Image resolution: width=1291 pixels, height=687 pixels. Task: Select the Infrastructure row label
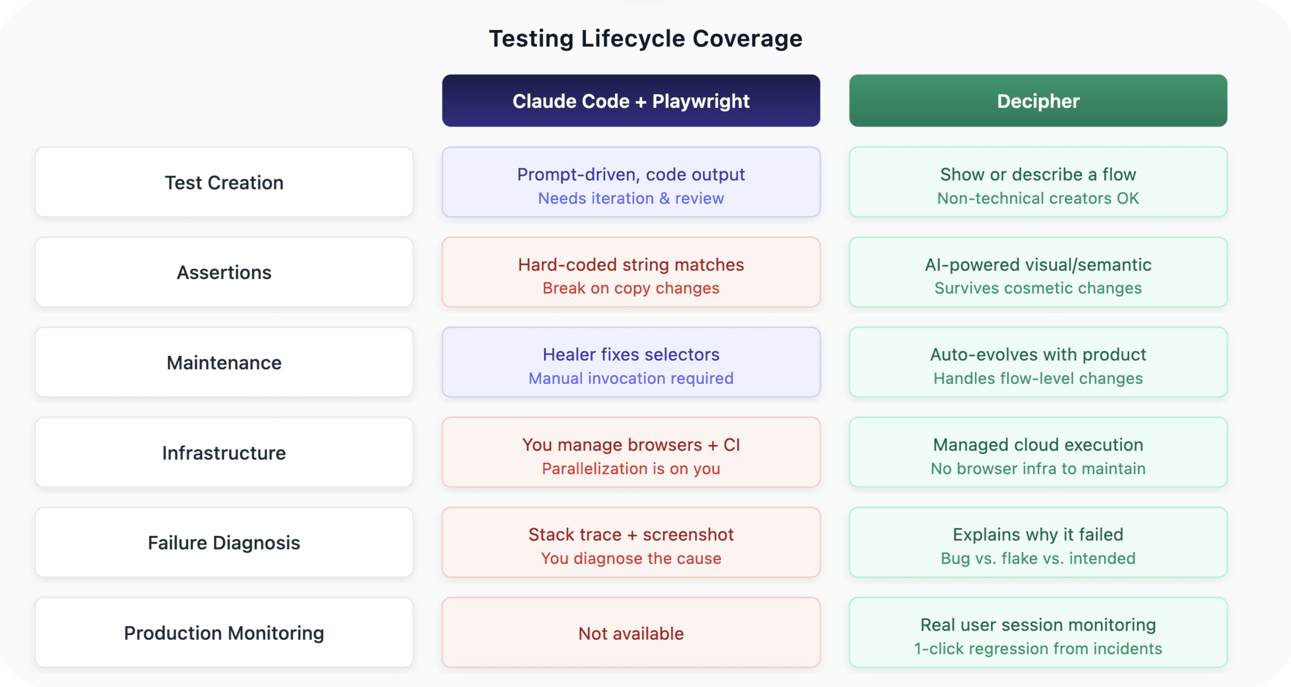coord(224,452)
